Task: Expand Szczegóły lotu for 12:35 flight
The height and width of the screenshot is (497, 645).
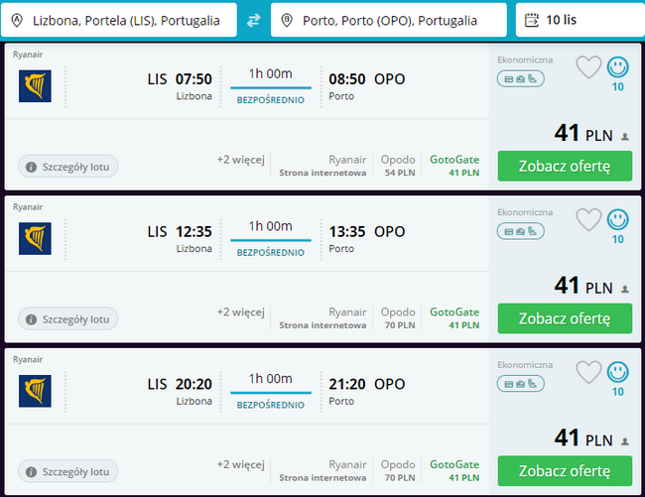Action: coord(67,319)
